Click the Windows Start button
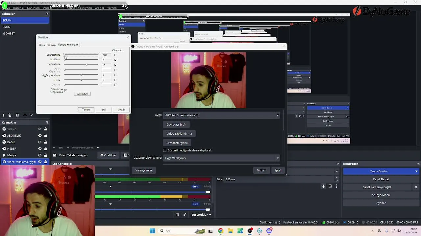The image size is (421, 236). pyautogui.click(x=152, y=231)
